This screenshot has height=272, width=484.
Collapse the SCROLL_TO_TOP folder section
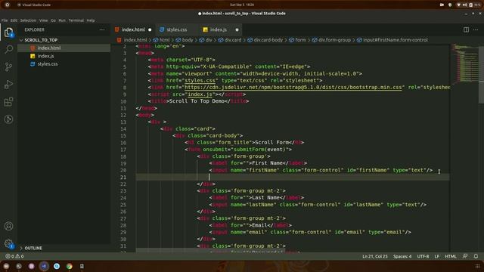40,40
